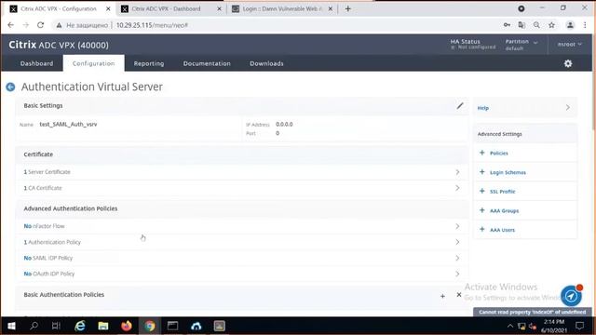Screen dimensions: 596x335
Task: Close the Citrix ADC VPX Dashboard tab
Action: 219,8
